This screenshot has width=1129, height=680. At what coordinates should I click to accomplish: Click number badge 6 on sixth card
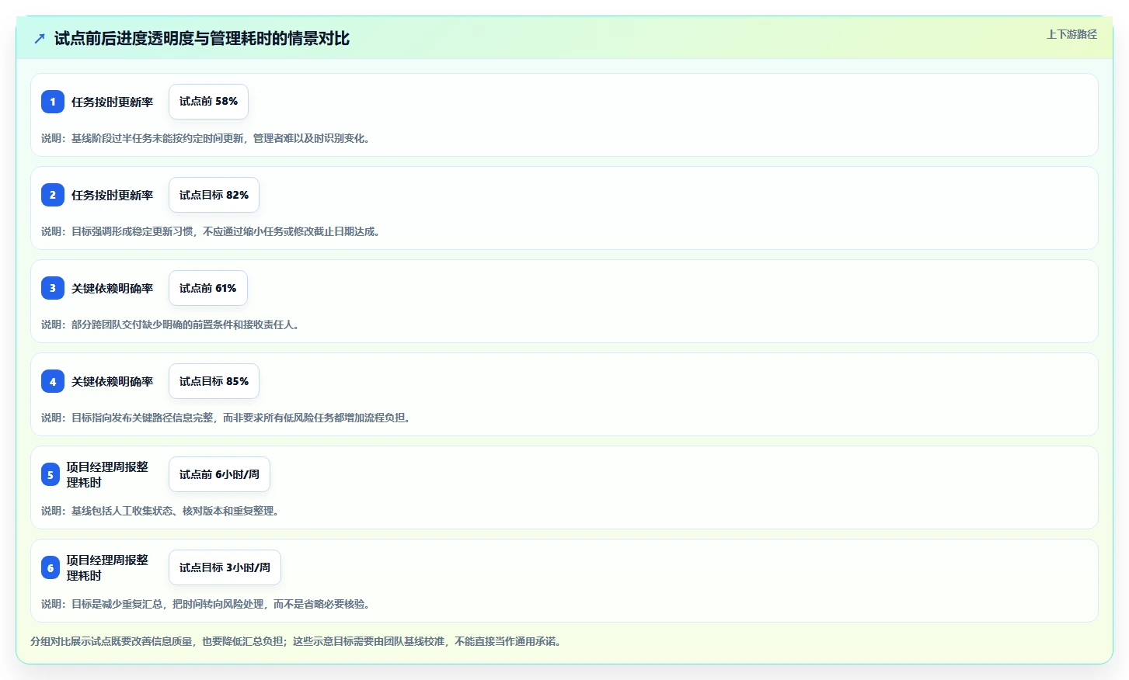click(51, 567)
